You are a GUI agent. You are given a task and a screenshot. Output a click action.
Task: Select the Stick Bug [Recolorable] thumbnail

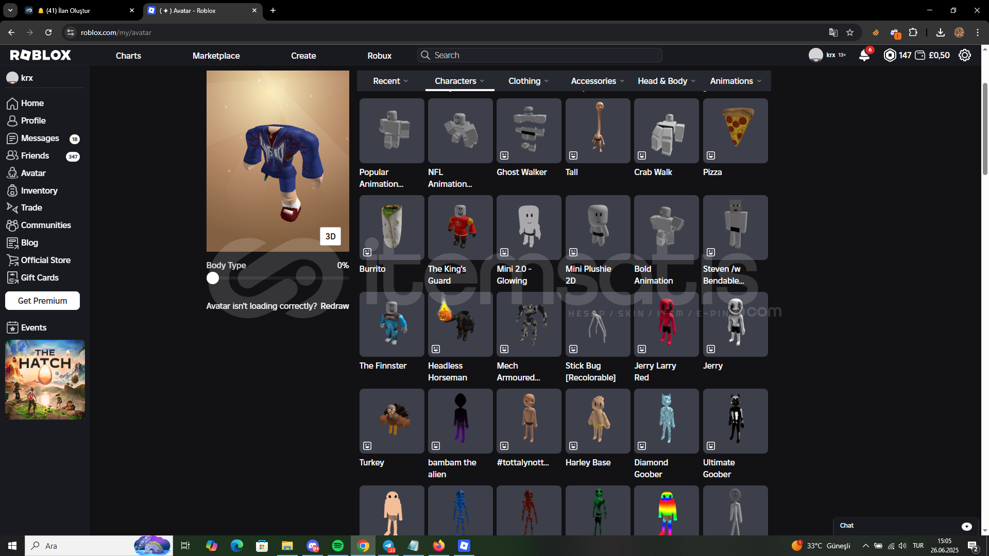coord(598,324)
